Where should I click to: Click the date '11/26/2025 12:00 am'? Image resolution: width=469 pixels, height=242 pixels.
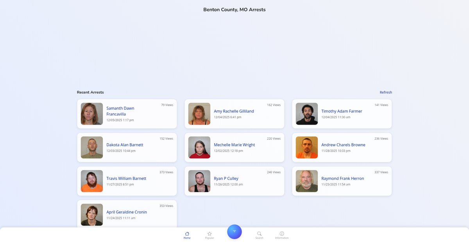[229, 184]
